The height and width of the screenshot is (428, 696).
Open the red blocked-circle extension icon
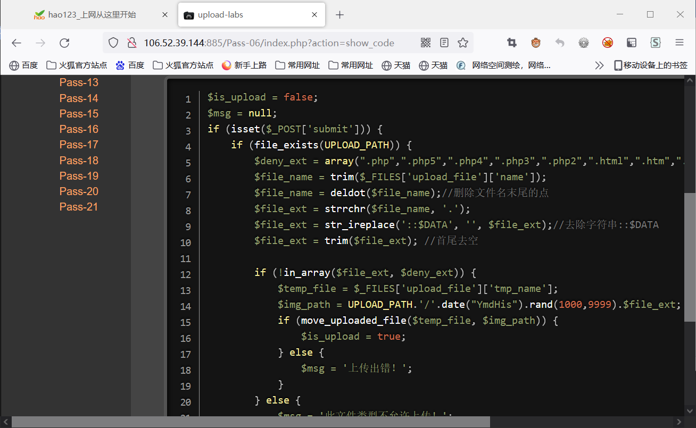pyautogui.click(x=608, y=43)
